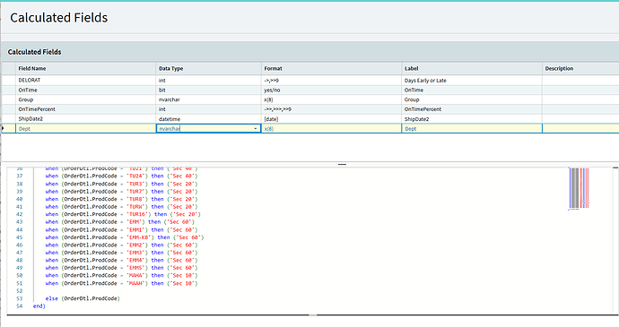Edit the Dept field name input
This screenshot has width=619, height=327.
coord(85,129)
